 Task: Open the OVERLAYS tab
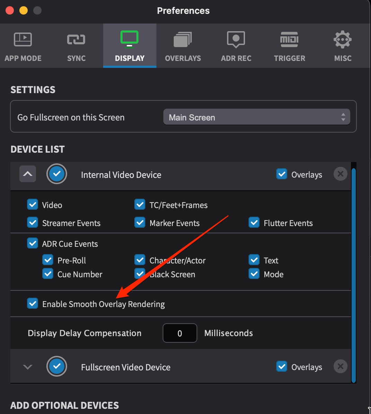pyautogui.click(x=183, y=46)
